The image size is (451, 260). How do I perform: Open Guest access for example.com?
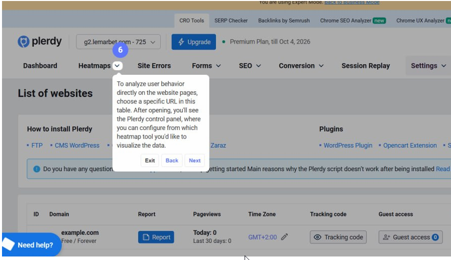410,237
